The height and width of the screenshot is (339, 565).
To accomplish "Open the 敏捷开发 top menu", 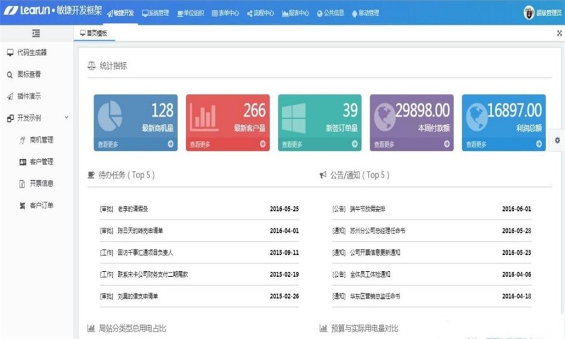I will [121, 13].
